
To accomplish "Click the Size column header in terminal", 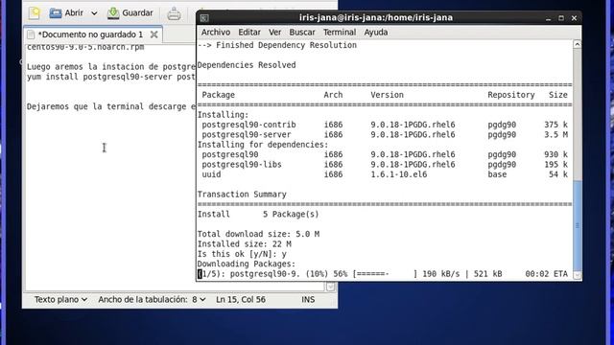I will click(558, 95).
